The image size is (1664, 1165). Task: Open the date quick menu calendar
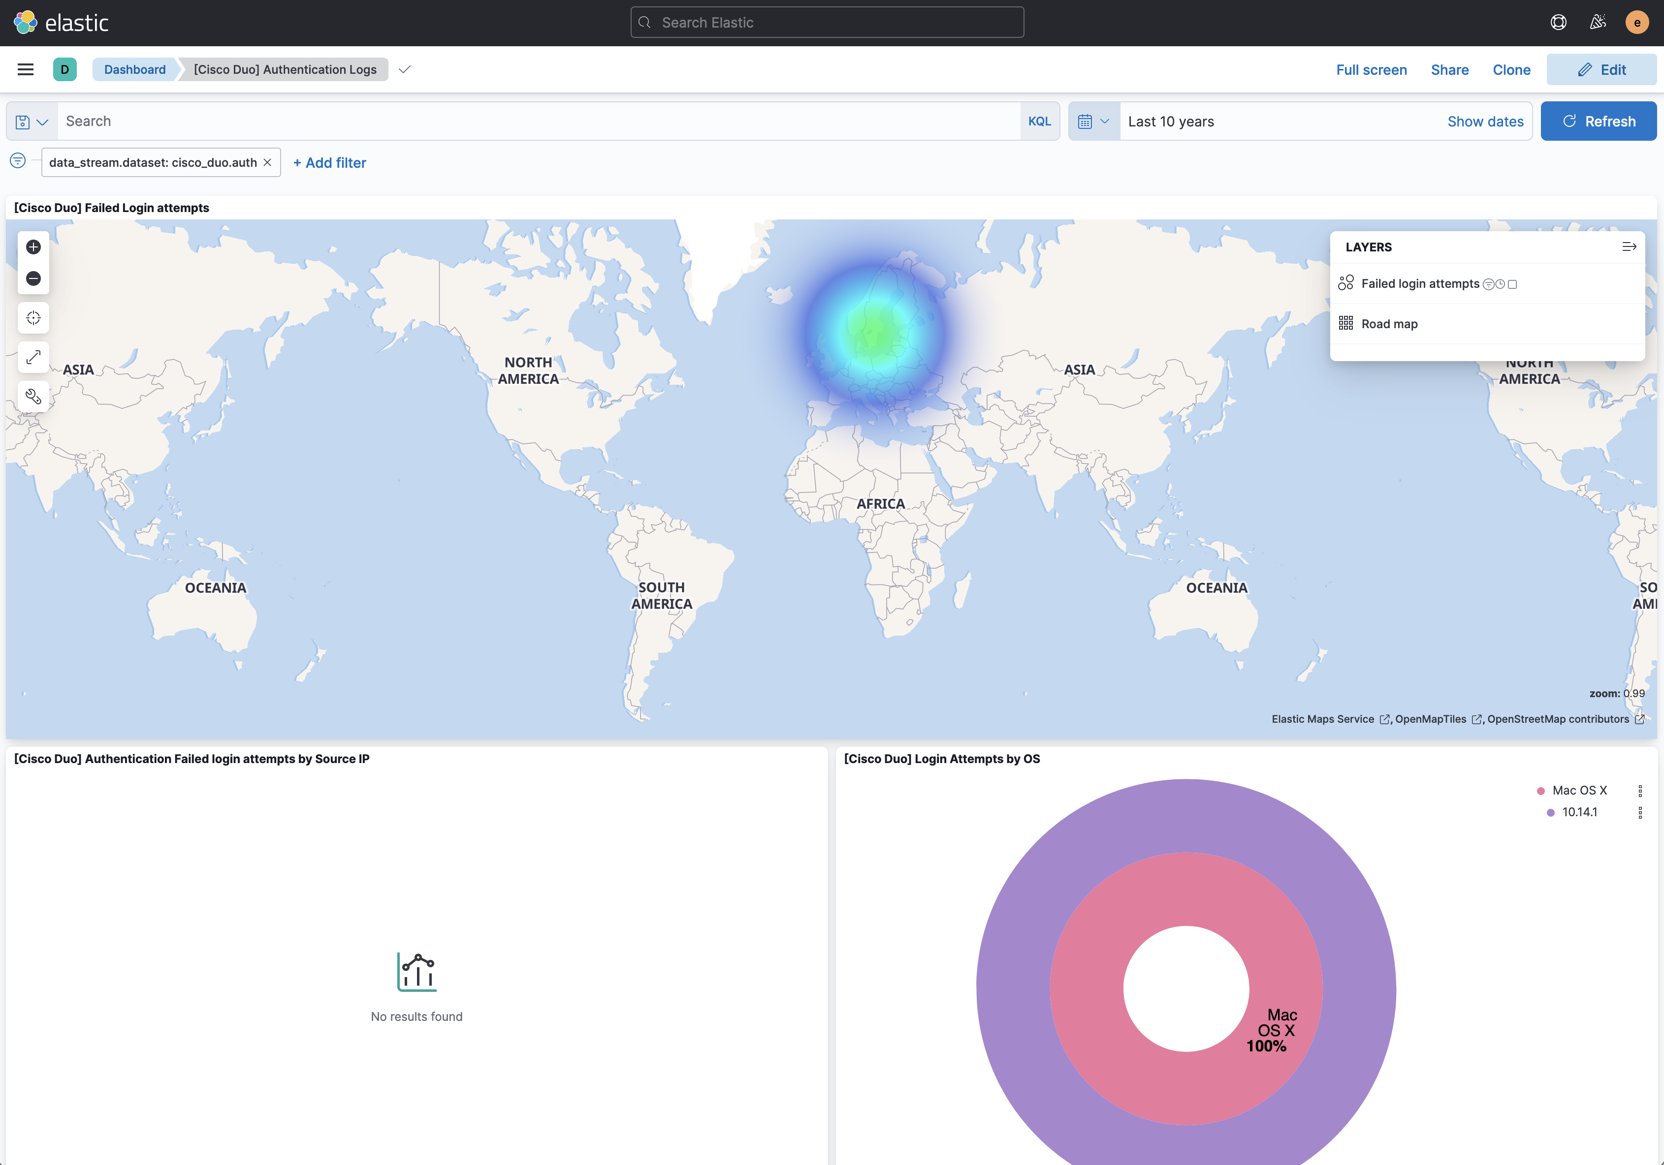tap(1093, 122)
